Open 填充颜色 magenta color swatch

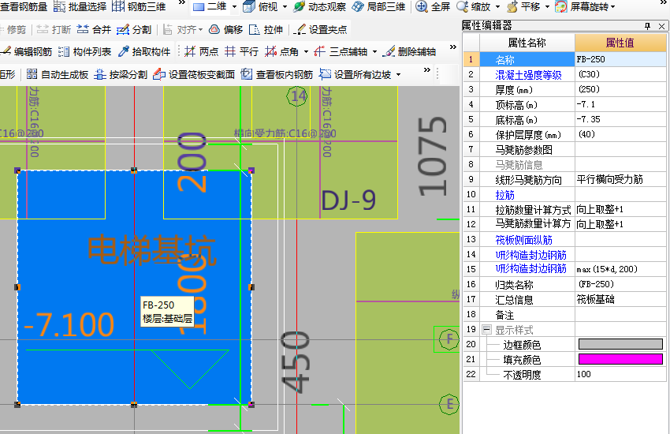620,359
